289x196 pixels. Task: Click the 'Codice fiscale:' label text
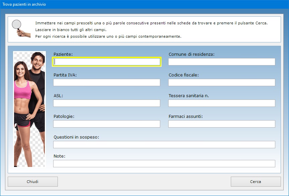click(184, 75)
